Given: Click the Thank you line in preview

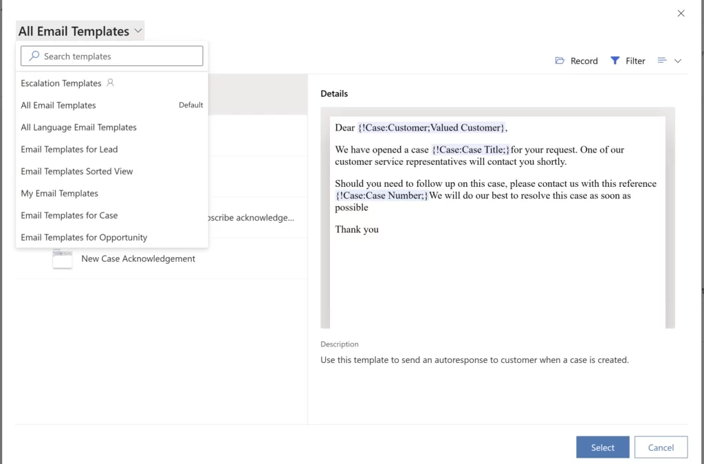Looking at the screenshot, I should pyautogui.click(x=357, y=230).
